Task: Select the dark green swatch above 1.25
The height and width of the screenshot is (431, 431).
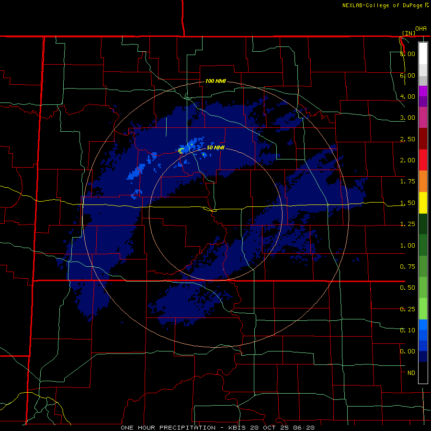Action: 423,224
